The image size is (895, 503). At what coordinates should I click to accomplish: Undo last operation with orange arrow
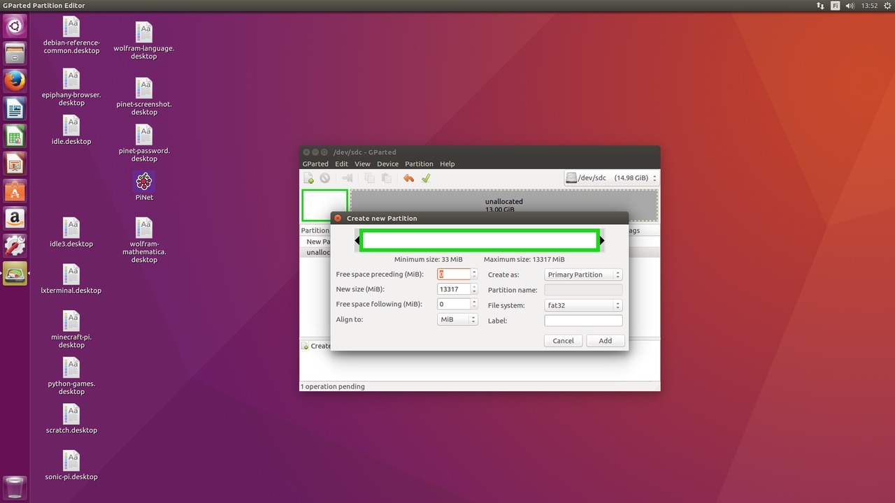[x=408, y=178]
